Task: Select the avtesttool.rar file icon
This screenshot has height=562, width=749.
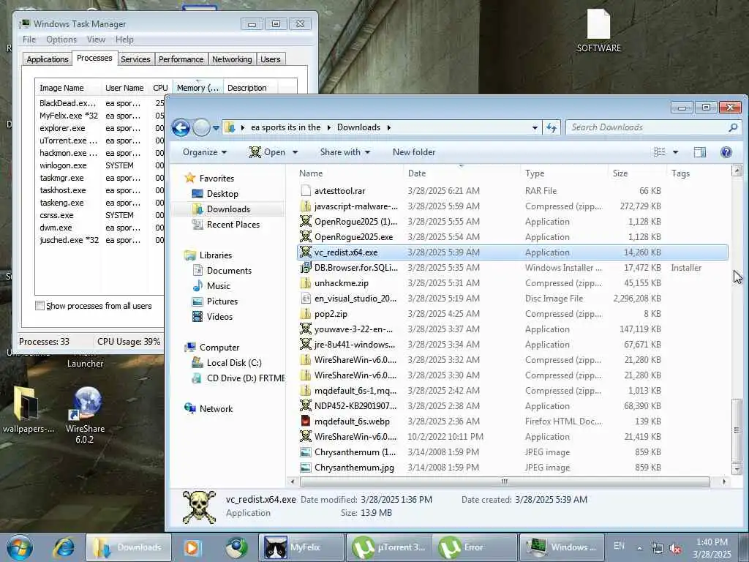Action: (306, 191)
